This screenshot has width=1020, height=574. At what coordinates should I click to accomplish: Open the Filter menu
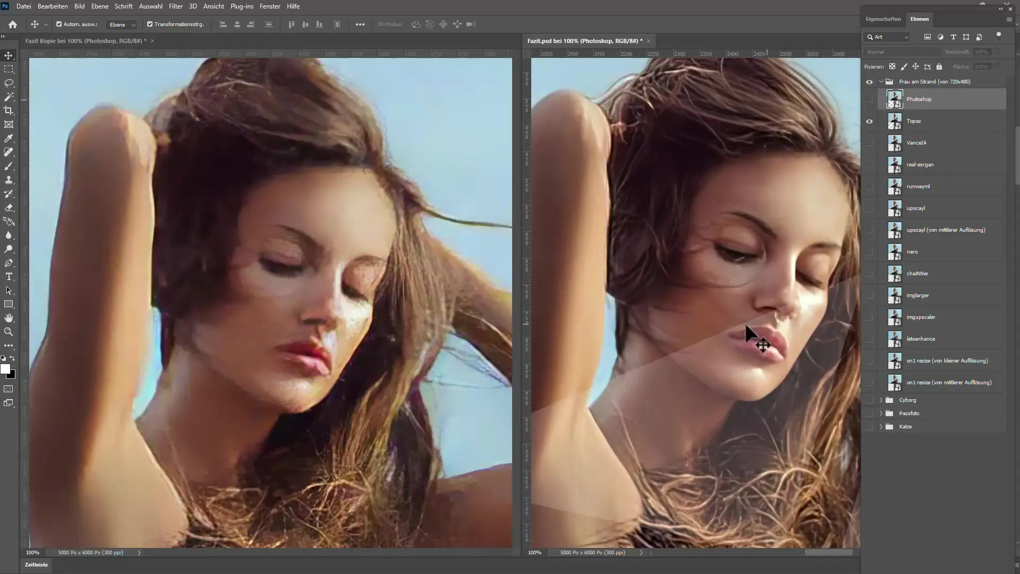pyautogui.click(x=175, y=6)
